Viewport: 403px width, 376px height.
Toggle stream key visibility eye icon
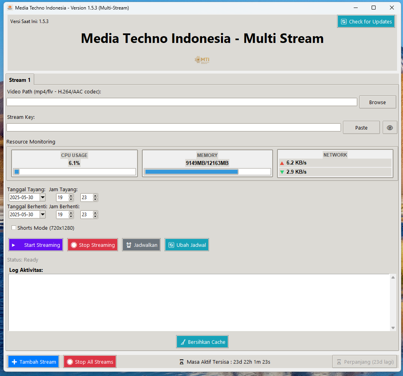coord(389,128)
